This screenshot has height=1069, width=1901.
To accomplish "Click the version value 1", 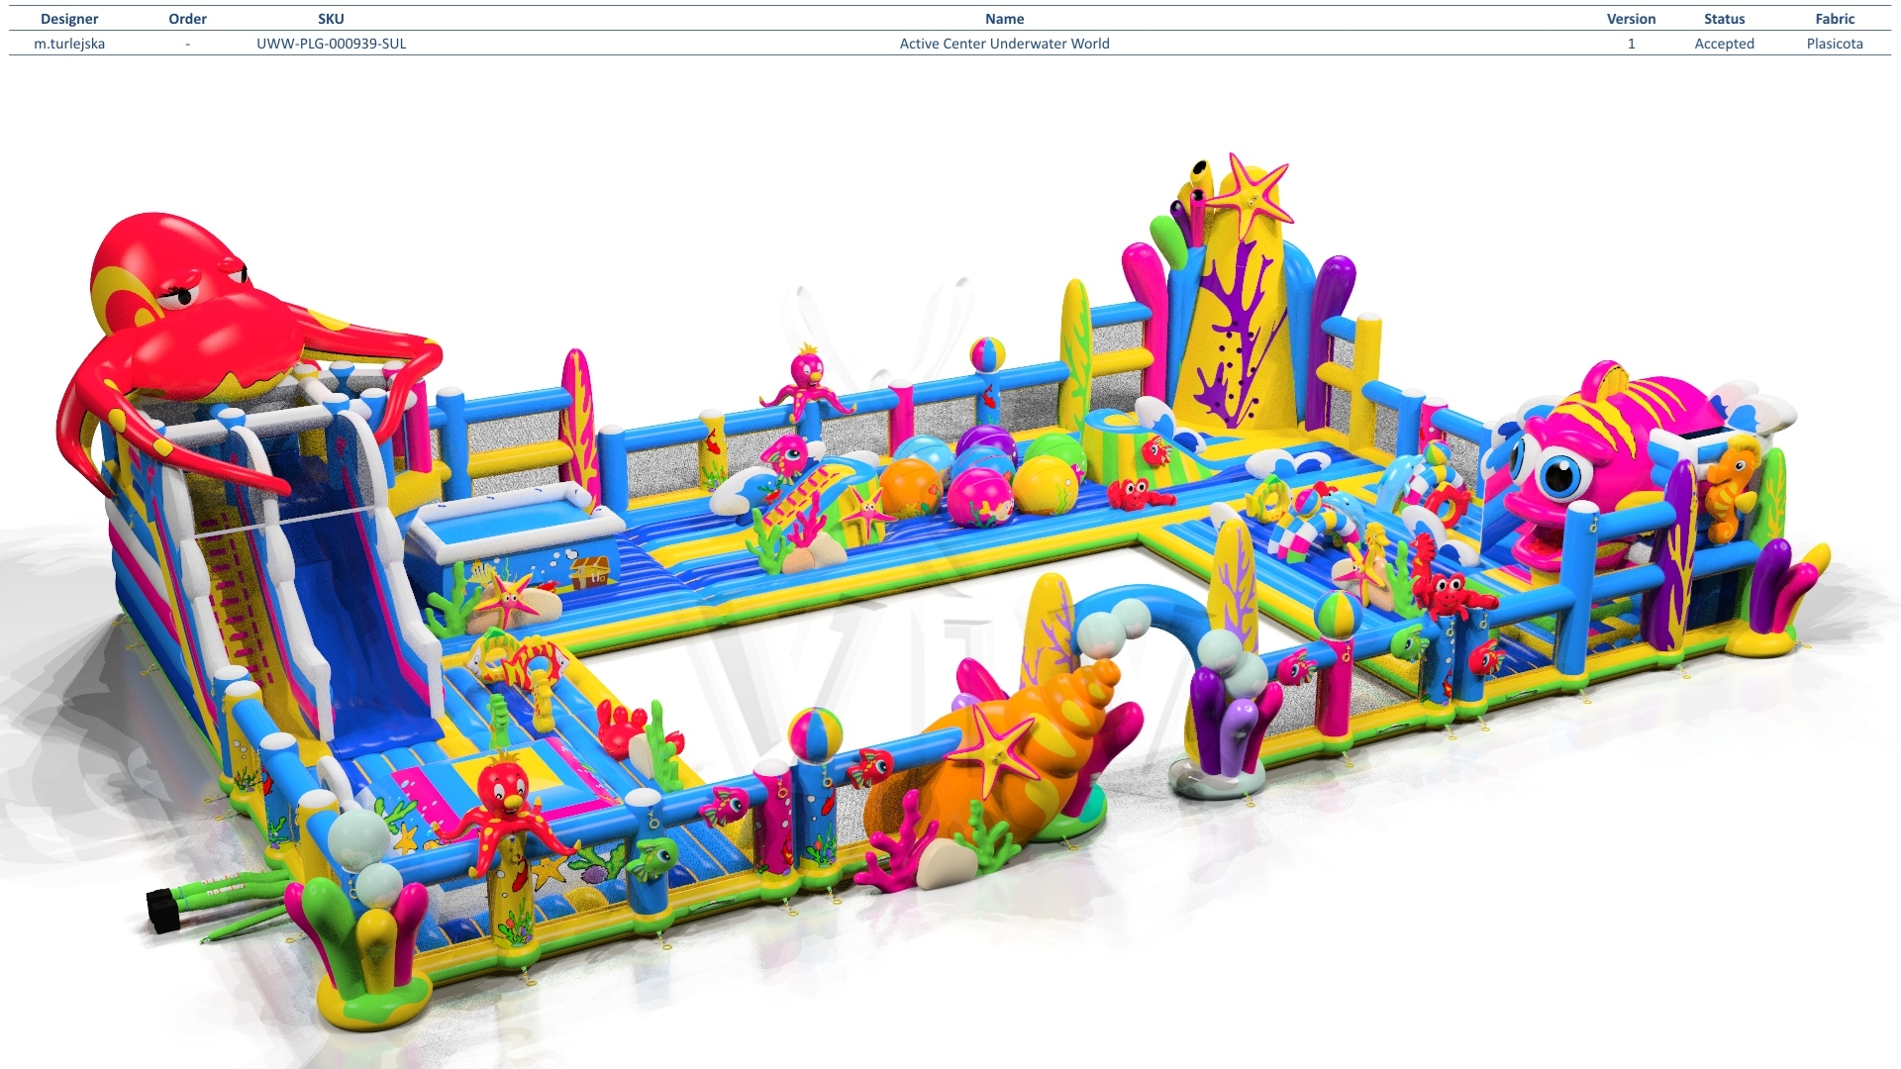I will click(1631, 44).
